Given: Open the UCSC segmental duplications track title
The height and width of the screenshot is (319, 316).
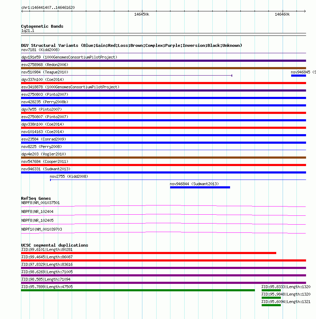Looking at the screenshot, I should (x=55, y=245).
